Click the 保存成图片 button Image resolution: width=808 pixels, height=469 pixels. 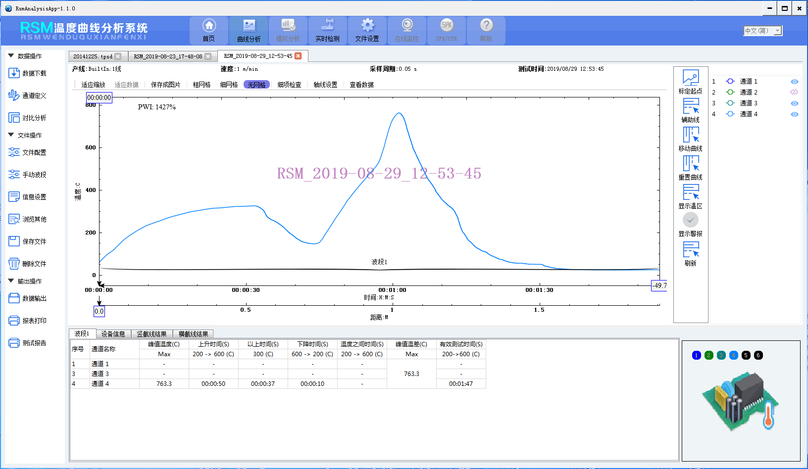click(165, 85)
